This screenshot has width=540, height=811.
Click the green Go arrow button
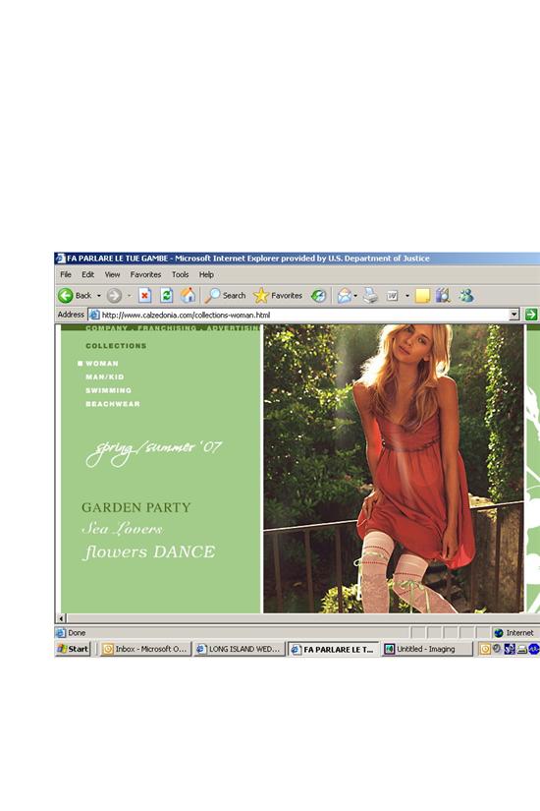pyautogui.click(x=531, y=315)
